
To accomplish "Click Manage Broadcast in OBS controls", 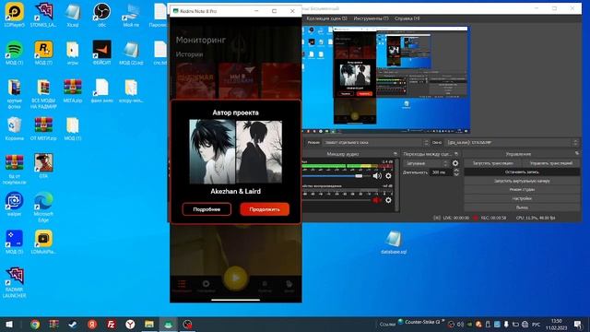I will [551, 163].
